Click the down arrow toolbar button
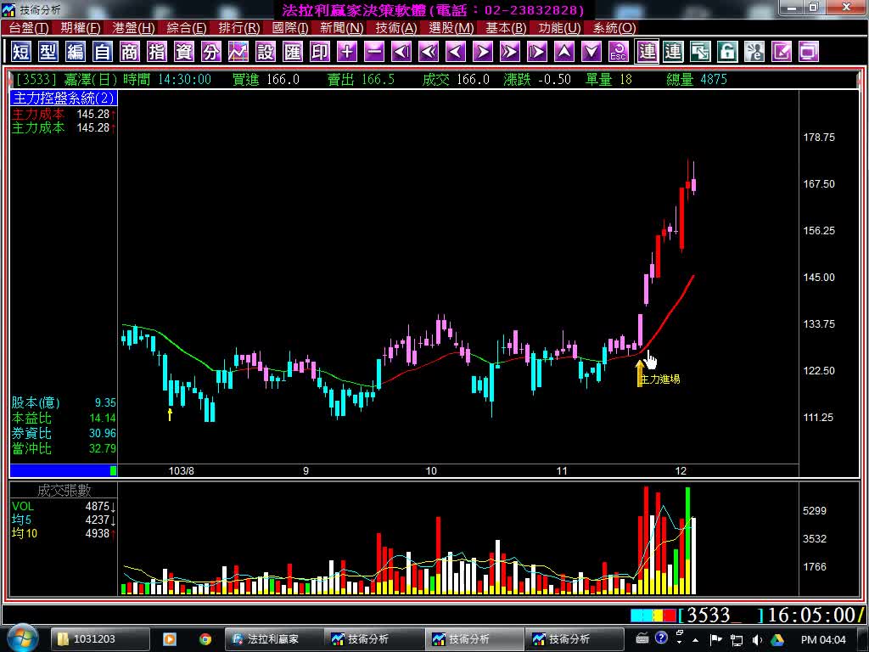The image size is (869, 652). pos(591,52)
